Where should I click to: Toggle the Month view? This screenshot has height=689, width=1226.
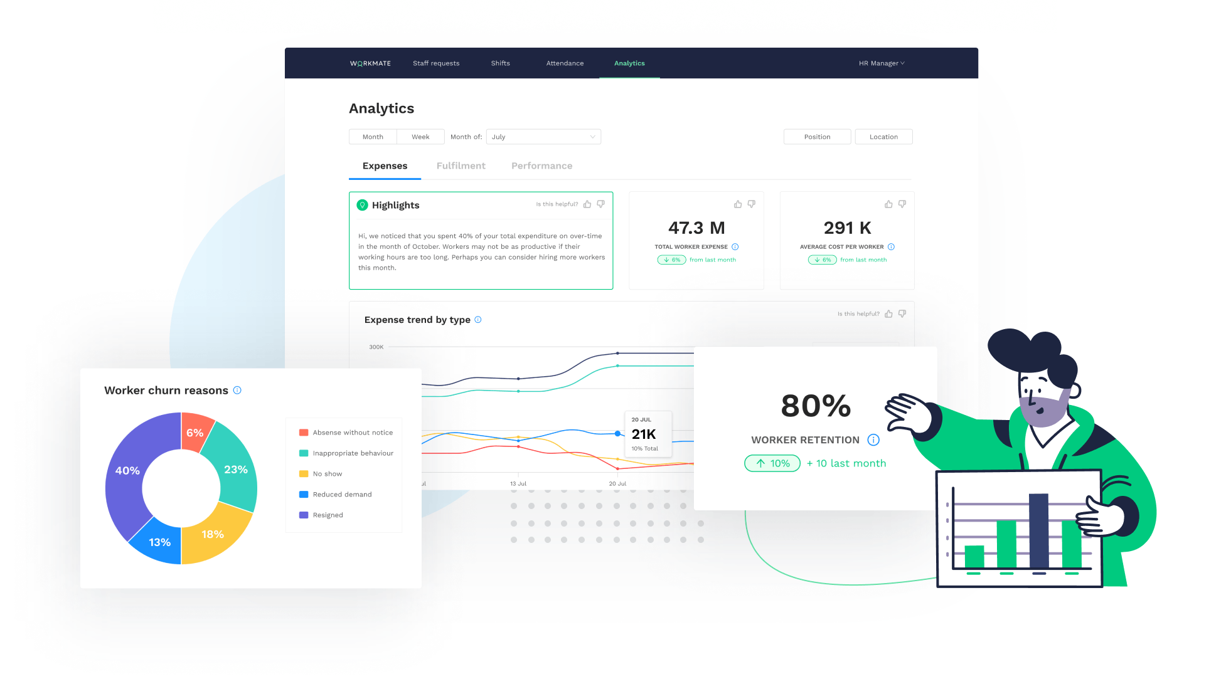371,136
